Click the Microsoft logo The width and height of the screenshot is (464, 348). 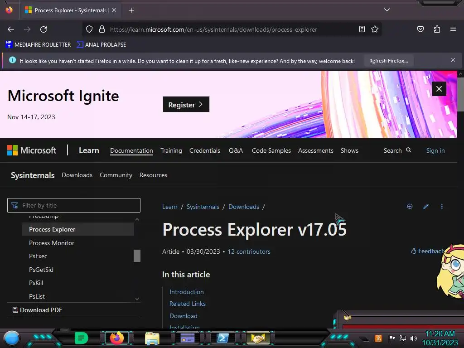[32, 150]
